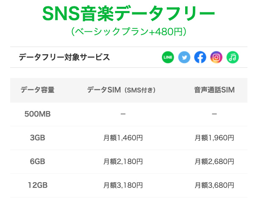Click the ベーシックプラン+480円 subtitle
Image resolution: width=261 pixels, height=203 pixels.
pyautogui.click(x=129, y=32)
